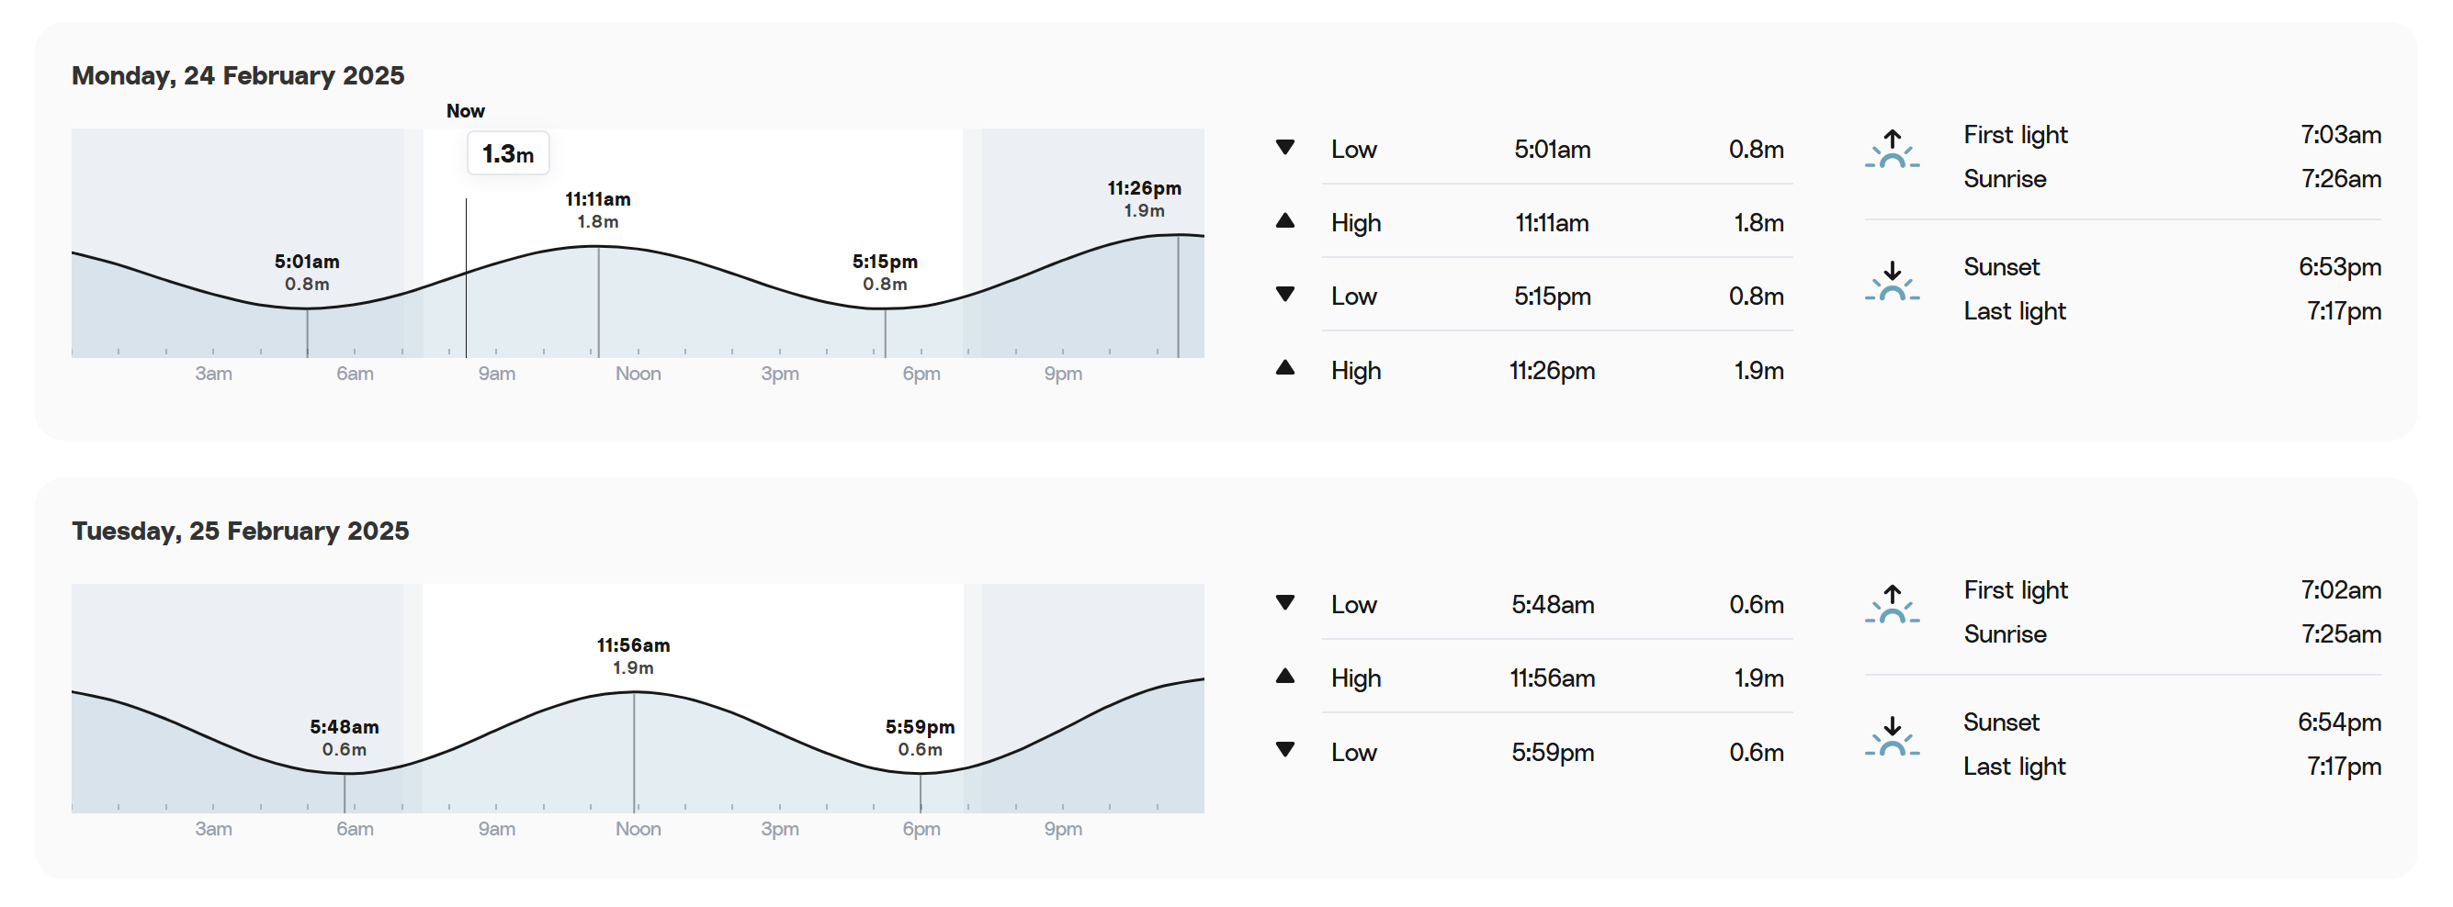
Task: Click the Now 1.3m tide tooltip
Action: pyautogui.click(x=507, y=153)
